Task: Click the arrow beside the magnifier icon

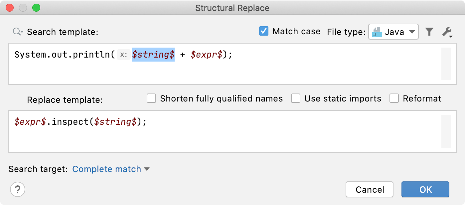Action: click(x=22, y=32)
